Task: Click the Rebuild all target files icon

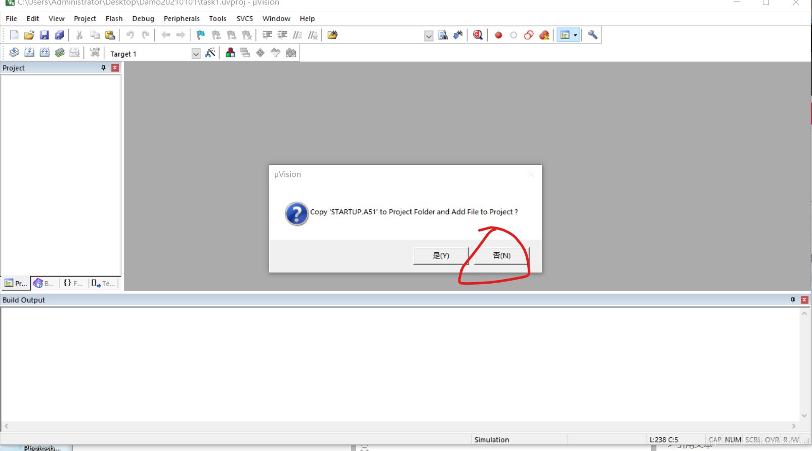Action: coord(45,53)
